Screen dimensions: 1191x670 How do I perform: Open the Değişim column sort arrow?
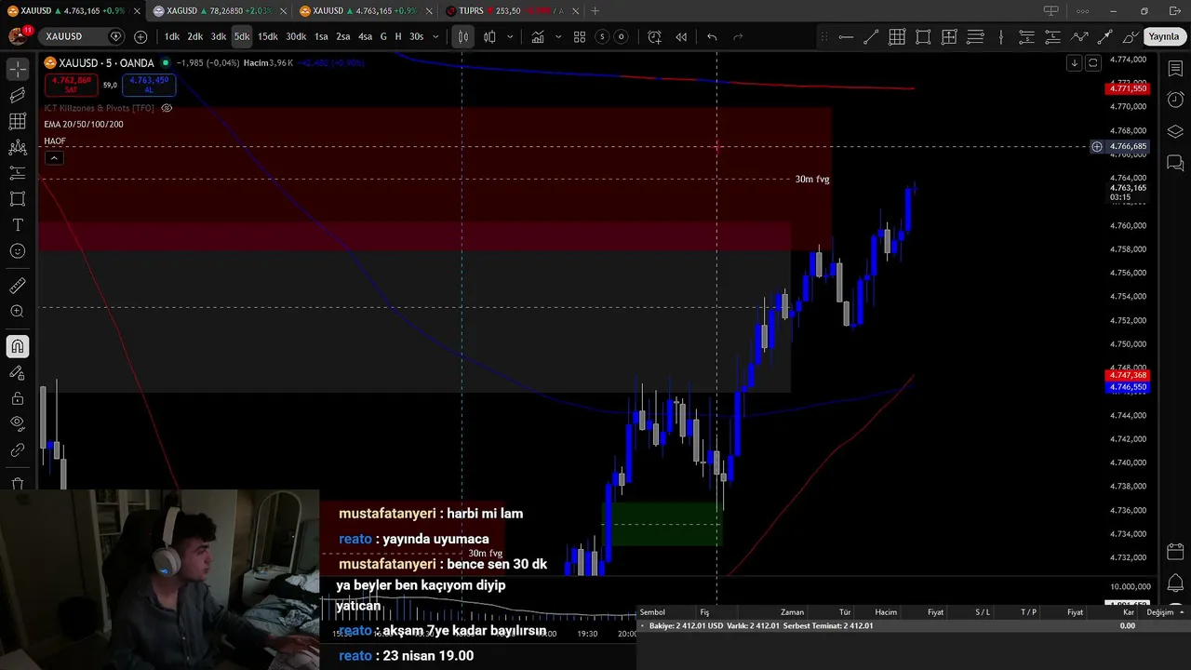pyautogui.click(x=1182, y=612)
